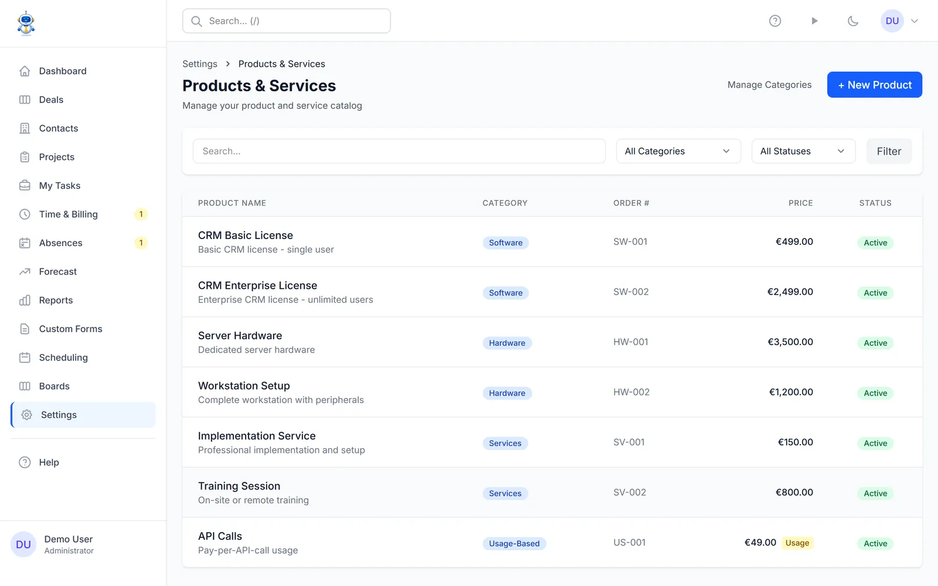938x586 pixels.
Task: Click Active status of Training Session
Action: [875, 493]
